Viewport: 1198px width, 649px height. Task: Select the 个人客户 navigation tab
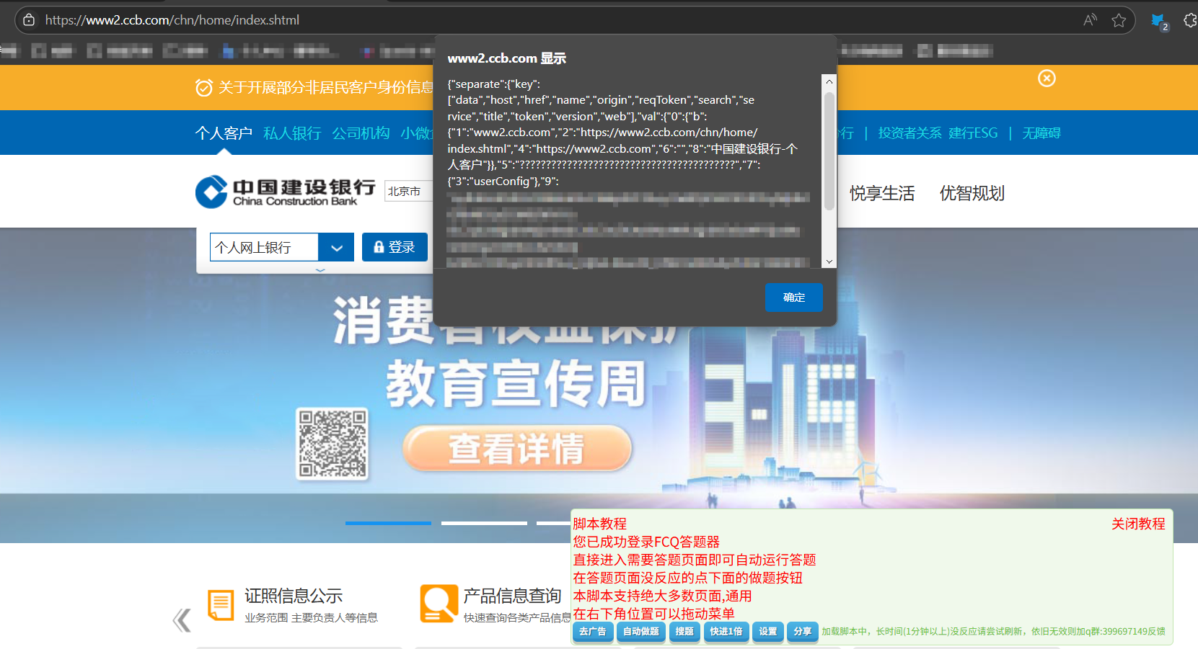click(224, 133)
